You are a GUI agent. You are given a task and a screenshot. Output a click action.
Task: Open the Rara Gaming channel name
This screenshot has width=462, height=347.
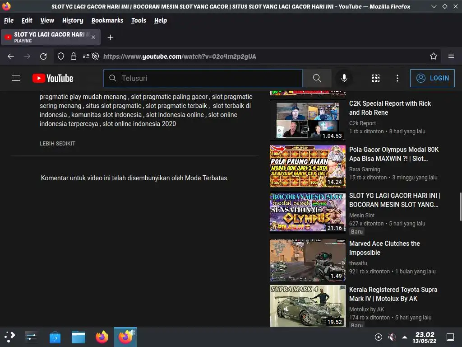coord(365,169)
